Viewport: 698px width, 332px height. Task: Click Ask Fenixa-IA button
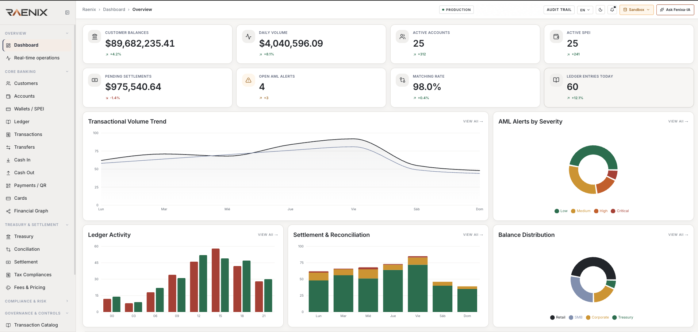[x=675, y=10]
